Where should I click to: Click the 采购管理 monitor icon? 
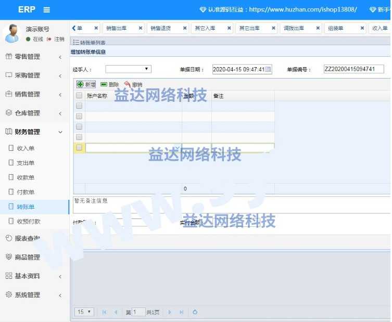click(x=9, y=75)
